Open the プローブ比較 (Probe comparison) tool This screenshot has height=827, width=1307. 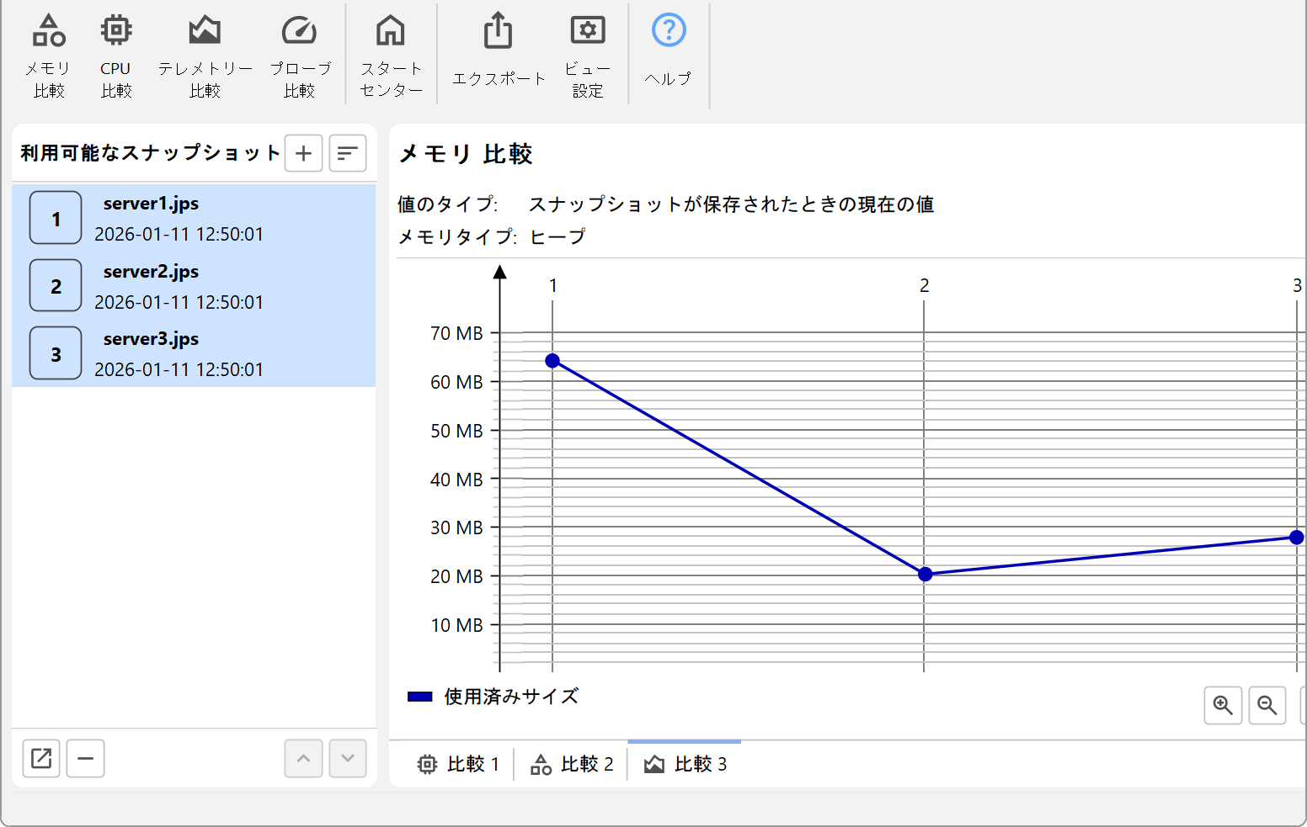tap(300, 56)
